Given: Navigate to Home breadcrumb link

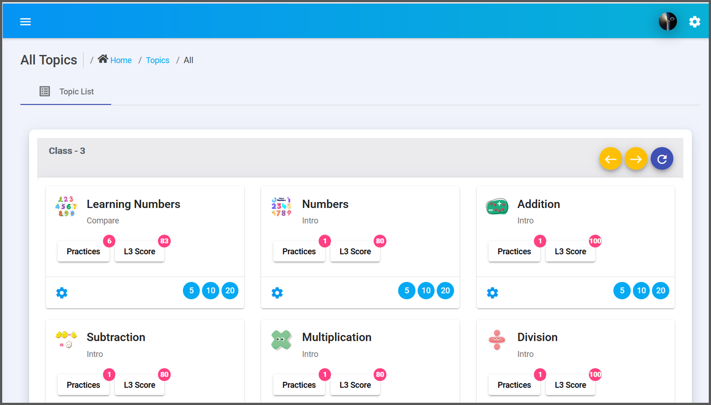Looking at the screenshot, I should point(121,60).
